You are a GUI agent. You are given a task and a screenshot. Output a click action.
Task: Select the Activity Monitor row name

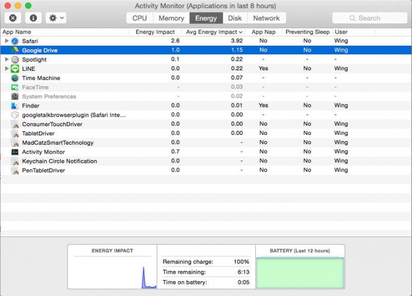(43, 152)
